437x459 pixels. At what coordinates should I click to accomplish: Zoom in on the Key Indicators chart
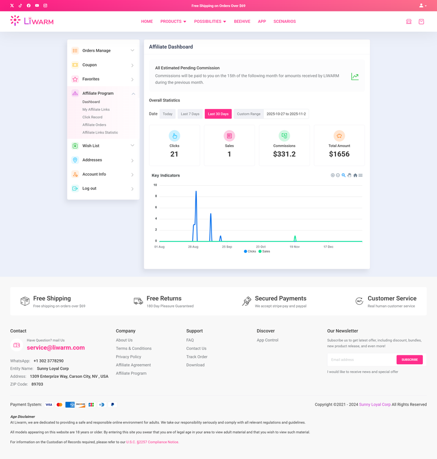(x=333, y=176)
